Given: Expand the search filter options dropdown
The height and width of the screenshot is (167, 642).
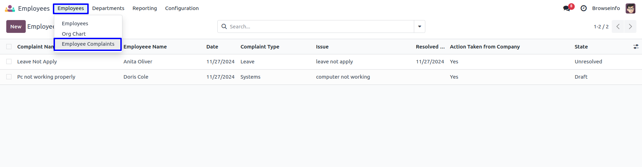Looking at the screenshot, I should click(x=419, y=27).
